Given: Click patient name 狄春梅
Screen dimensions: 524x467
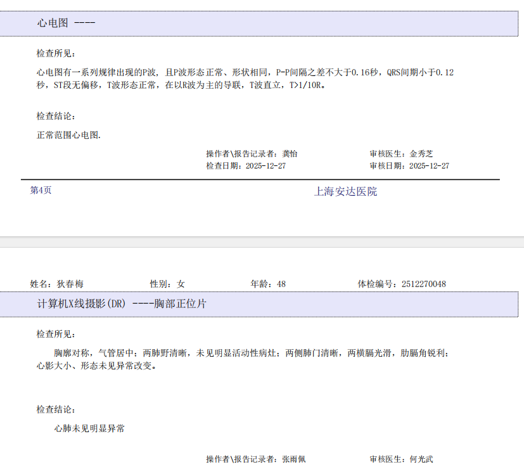Looking at the screenshot, I should [x=70, y=284].
